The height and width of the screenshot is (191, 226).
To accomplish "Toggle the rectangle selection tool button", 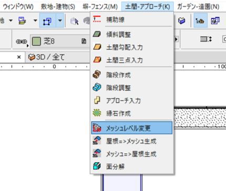I will click(47, 20).
